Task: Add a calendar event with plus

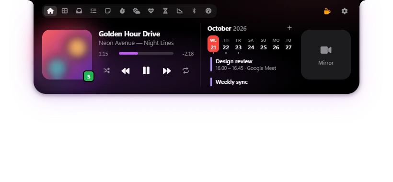Action: [289, 28]
